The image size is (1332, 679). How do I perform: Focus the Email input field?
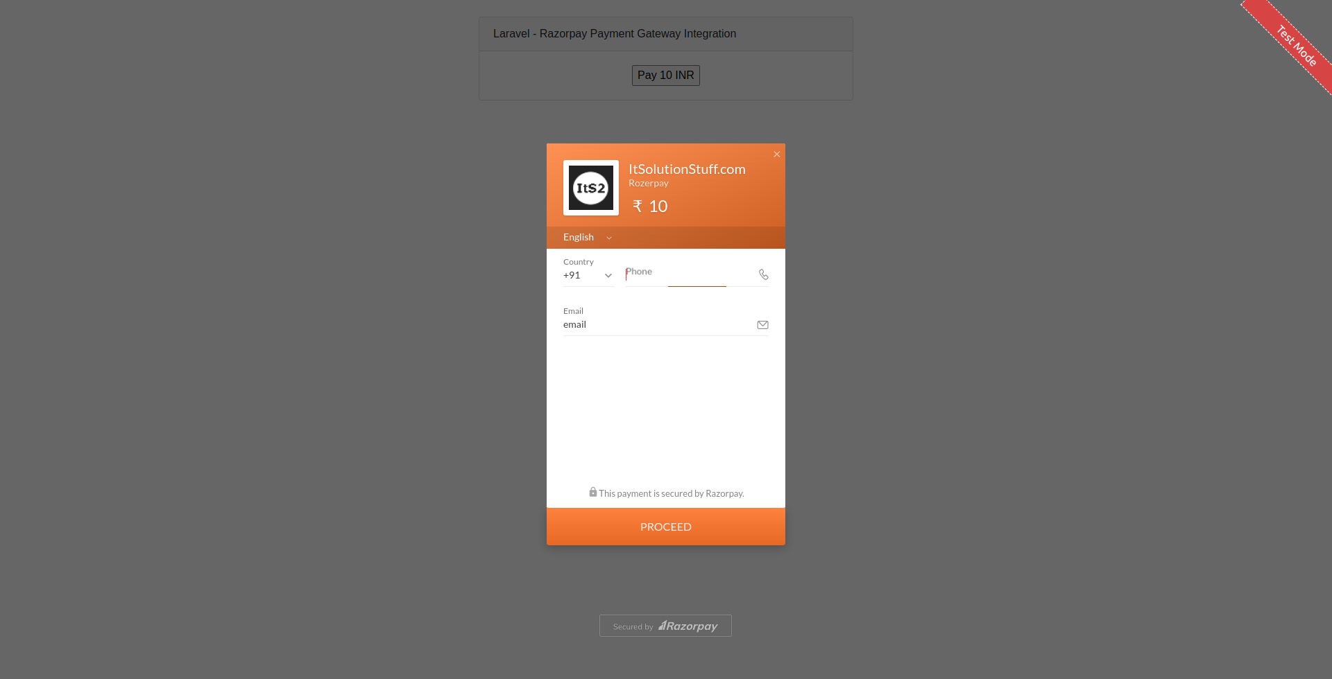659,325
